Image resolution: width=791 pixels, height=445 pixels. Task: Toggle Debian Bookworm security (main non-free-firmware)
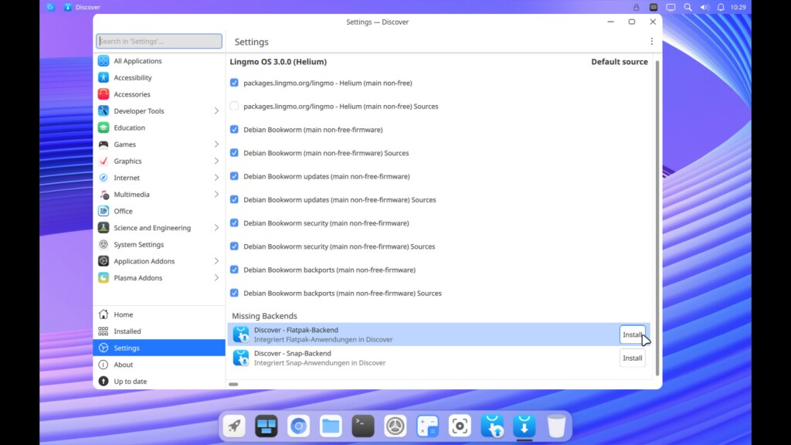point(234,222)
